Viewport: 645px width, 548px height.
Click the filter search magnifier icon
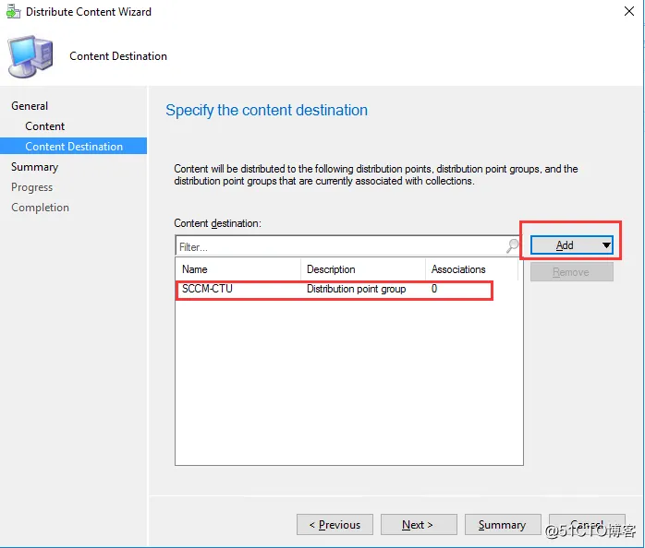click(513, 246)
